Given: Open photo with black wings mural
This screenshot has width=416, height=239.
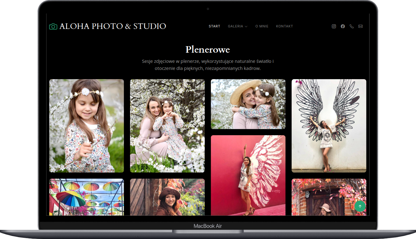Looking at the screenshot, I should (329, 126).
